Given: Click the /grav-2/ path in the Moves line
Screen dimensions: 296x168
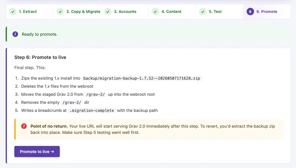Looking at the screenshot, I should click(95, 94).
